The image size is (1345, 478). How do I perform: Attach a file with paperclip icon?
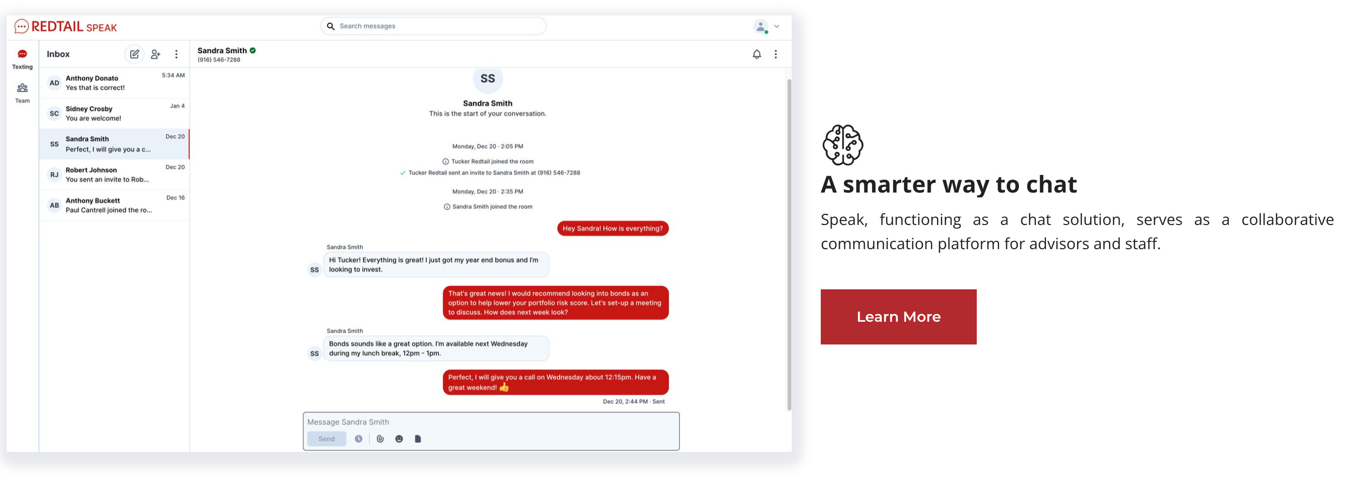click(380, 439)
